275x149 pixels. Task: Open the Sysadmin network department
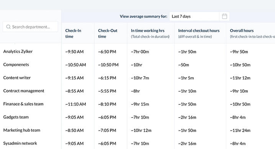(x=20, y=143)
